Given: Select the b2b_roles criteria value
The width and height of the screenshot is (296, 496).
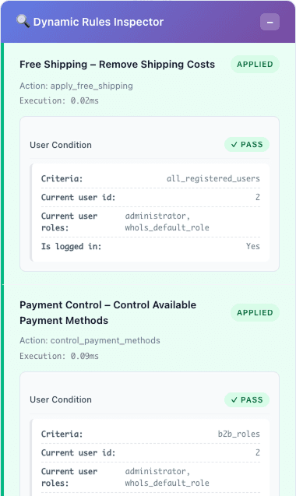Looking at the screenshot, I should (x=238, y=434).
